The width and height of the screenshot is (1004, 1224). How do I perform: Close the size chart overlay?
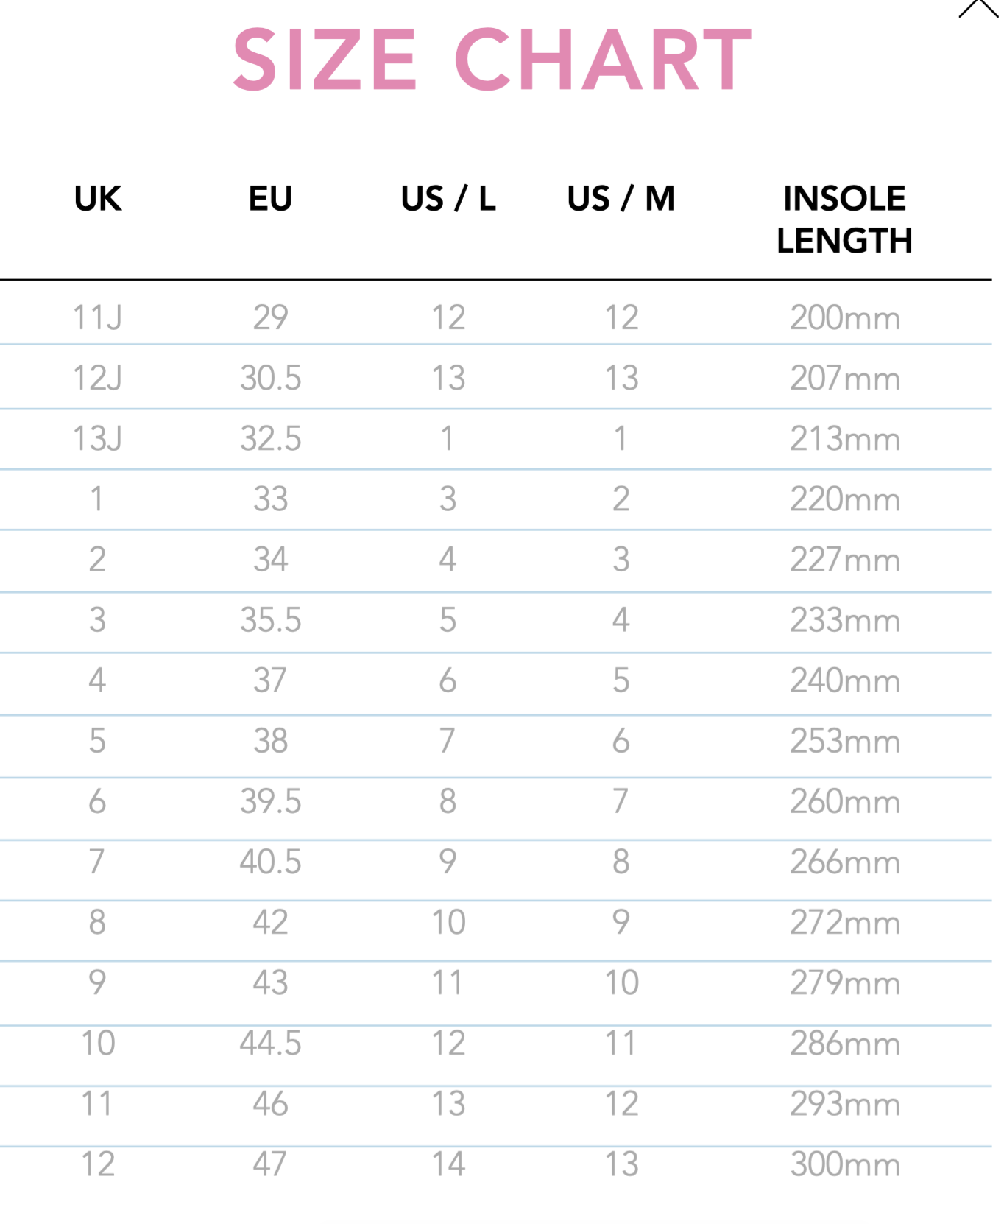point(978,7)
